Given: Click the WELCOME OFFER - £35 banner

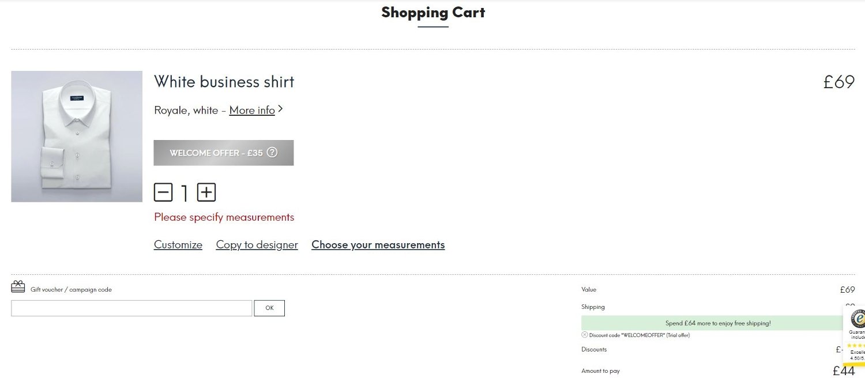Looking at the screenshot, I should 224,153.
